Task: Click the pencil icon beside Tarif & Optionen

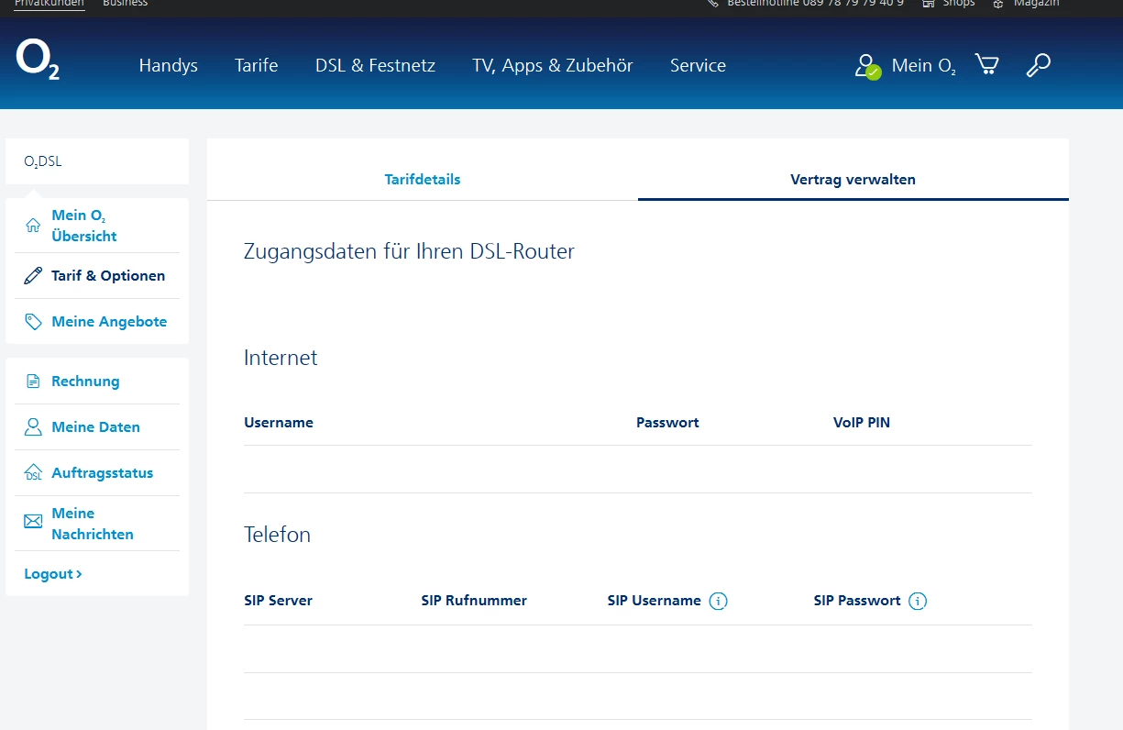Action: (x=33, y=276)
